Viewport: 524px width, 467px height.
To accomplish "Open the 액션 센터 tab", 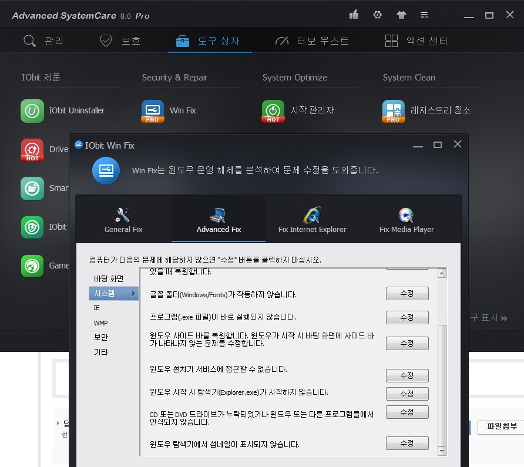I will pyautogui.click(x=416, y=41).
